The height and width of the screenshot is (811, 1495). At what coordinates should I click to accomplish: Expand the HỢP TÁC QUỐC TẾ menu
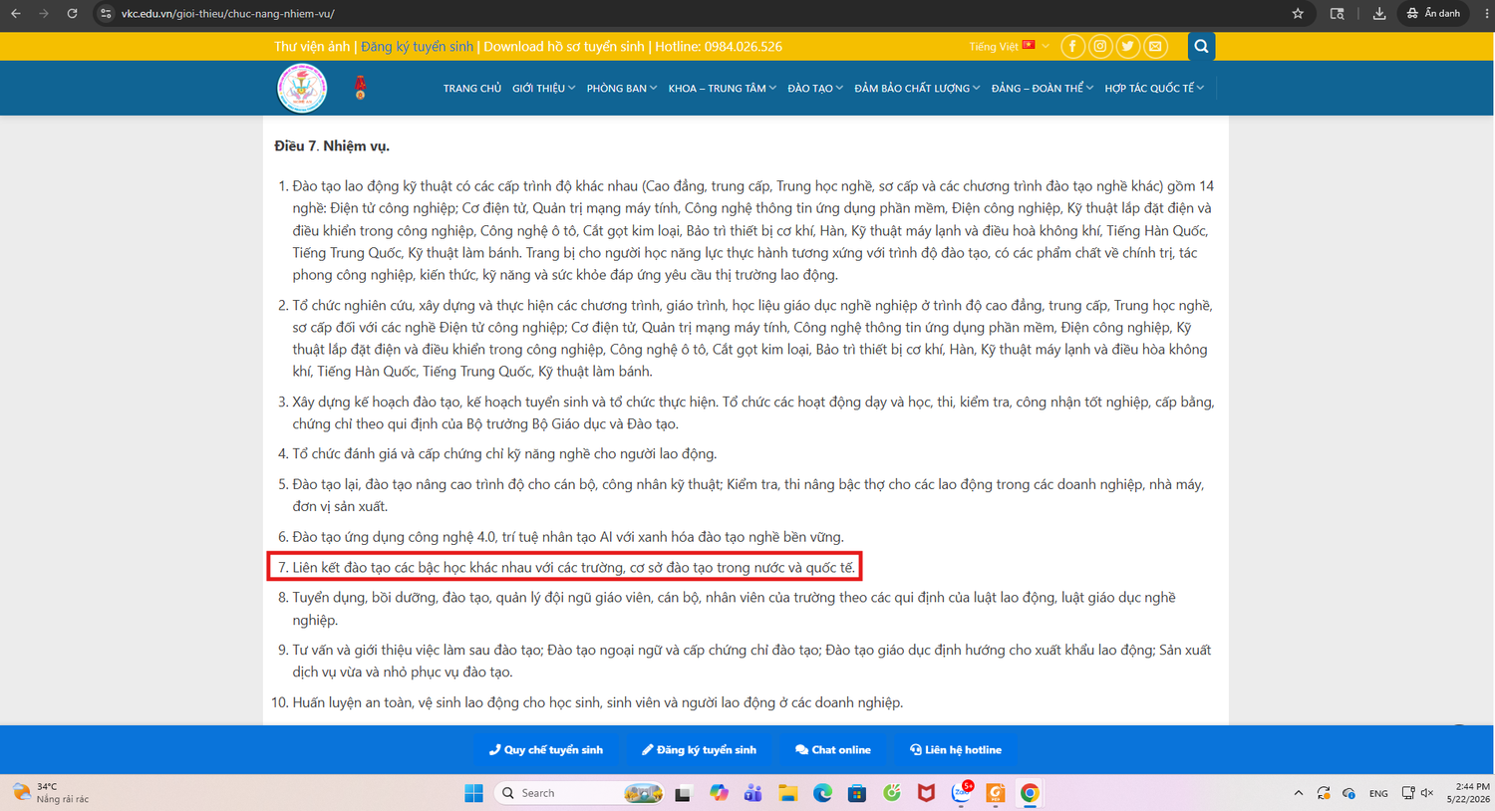tap(1154, 89)
